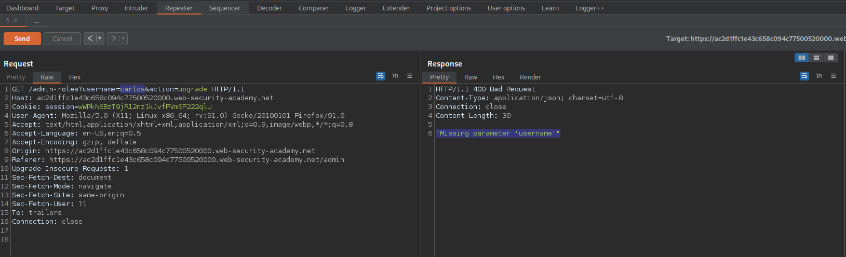The height and width of the screenshot is (257, 846).
Task: Open the Dashboard tab
Action: (22, 8)
